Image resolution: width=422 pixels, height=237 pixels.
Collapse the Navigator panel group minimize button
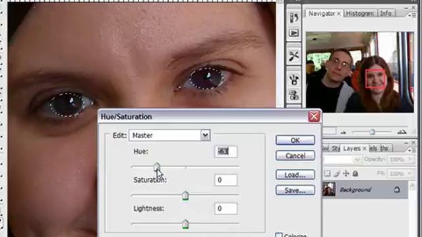pyautogui.click(x=406, y=8)
